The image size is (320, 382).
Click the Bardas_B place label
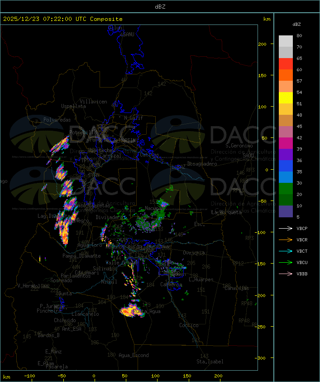49,335
